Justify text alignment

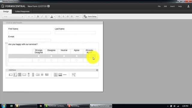72,16
